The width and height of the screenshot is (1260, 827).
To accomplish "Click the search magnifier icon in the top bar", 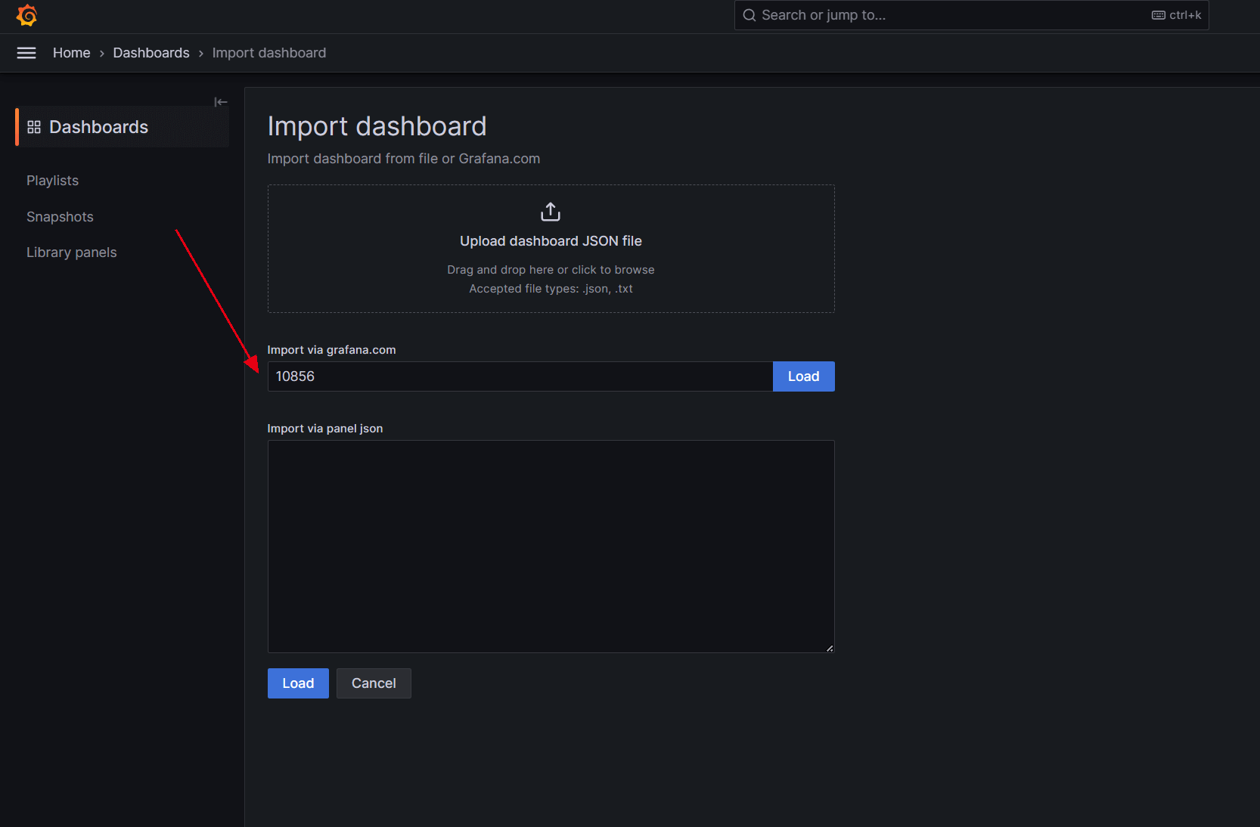I will pyautogui.click(x=749, y=15).
